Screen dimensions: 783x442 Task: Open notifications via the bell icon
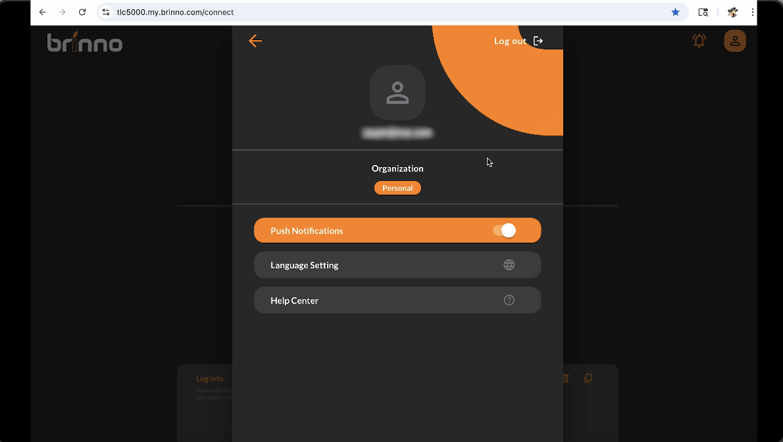699,41
